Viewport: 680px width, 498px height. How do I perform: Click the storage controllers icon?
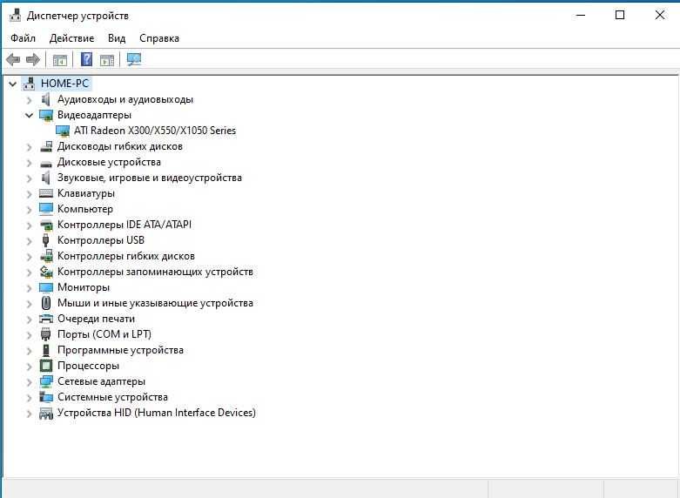coord(46,272)
